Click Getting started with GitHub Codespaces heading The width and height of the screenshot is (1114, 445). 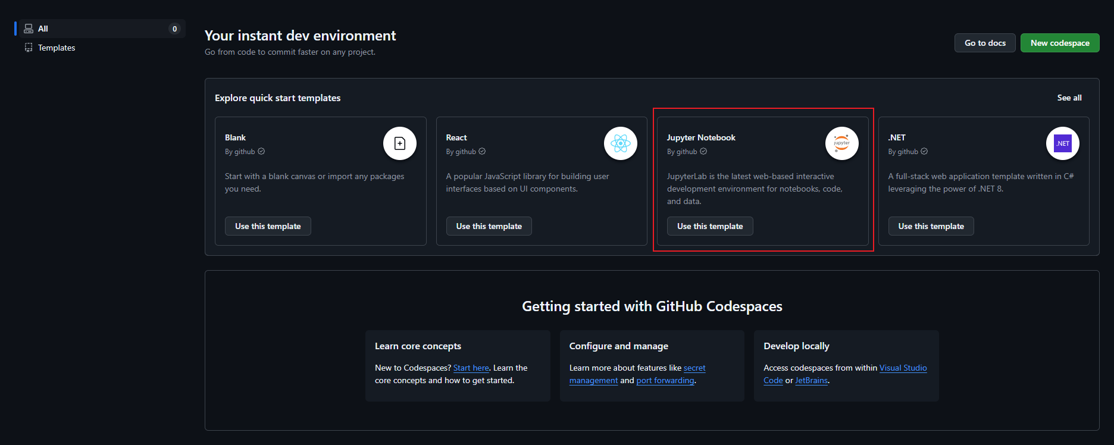coord(652,306)
